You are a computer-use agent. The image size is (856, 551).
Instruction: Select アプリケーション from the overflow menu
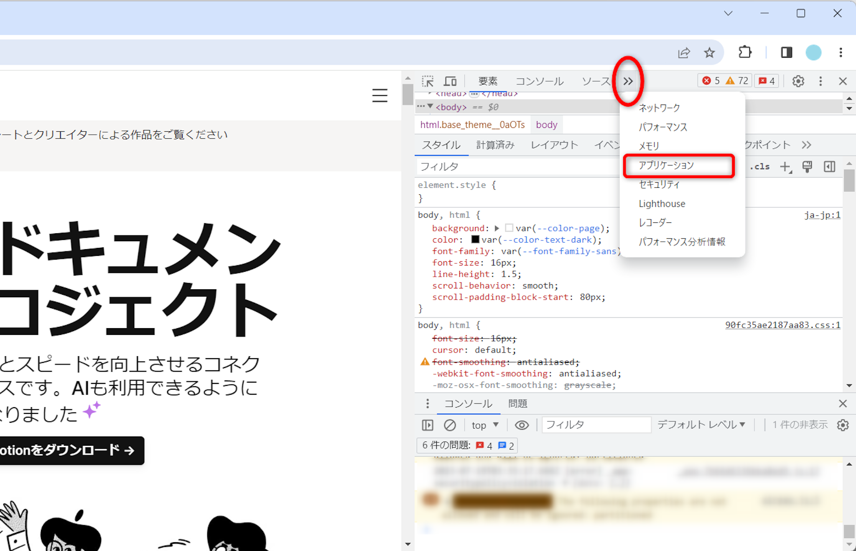pyautogui.click(x=666, y=166)
